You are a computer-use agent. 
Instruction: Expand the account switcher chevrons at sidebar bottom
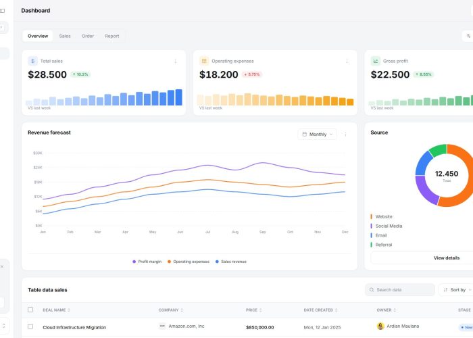[3, 326]
